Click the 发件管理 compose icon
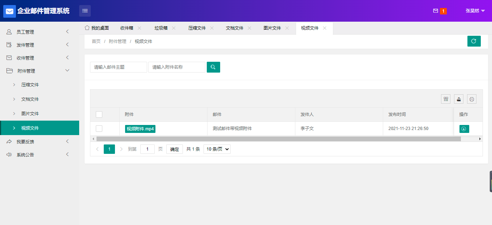The height and width of the screenshot is (225, 492). pyautogui.click(x=9, y=45)
